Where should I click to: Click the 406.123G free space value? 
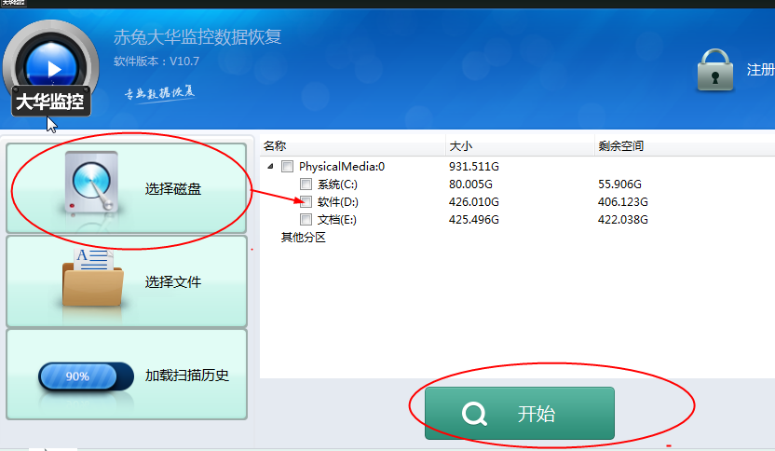623,202
